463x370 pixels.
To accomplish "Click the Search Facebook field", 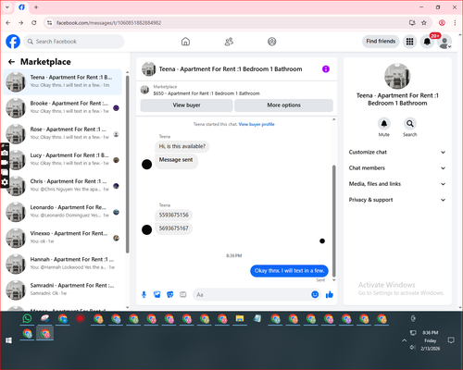I will [x=74, y=42].
